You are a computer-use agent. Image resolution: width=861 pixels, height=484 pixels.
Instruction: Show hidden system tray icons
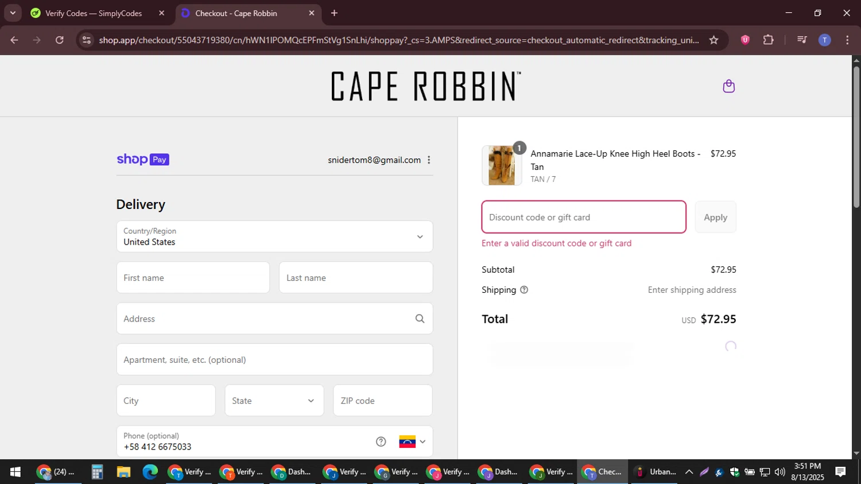[x=689, y=472]
